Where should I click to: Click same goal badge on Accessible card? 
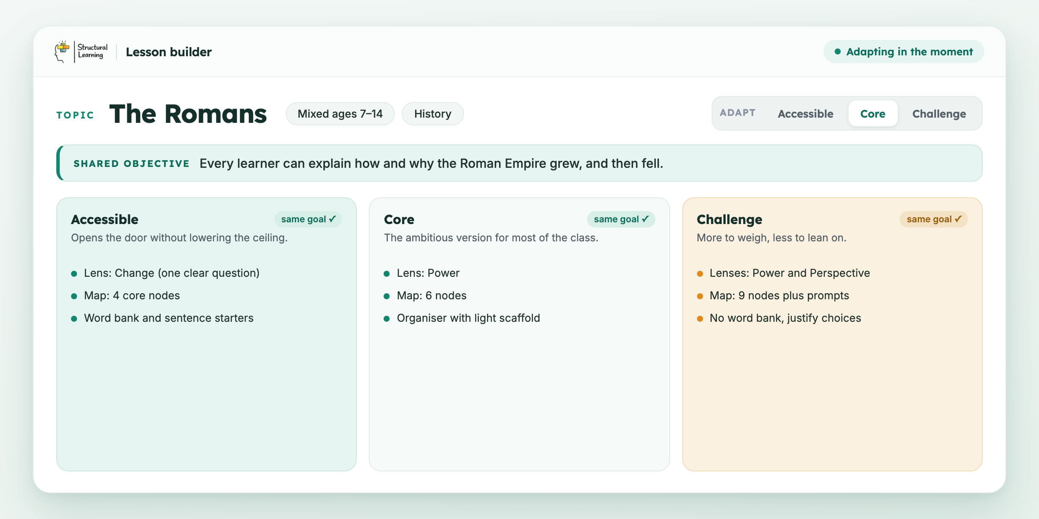click(x=308, y=219)
